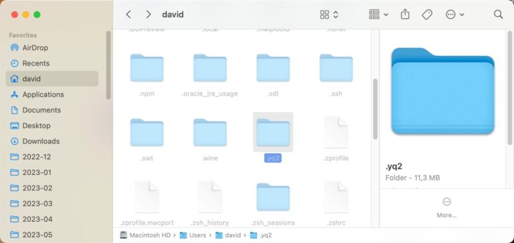This screenshot has width=514, height=243.
Task: Go back with the left chevron button
Action: pyautogui.click(x=128, y=14)
